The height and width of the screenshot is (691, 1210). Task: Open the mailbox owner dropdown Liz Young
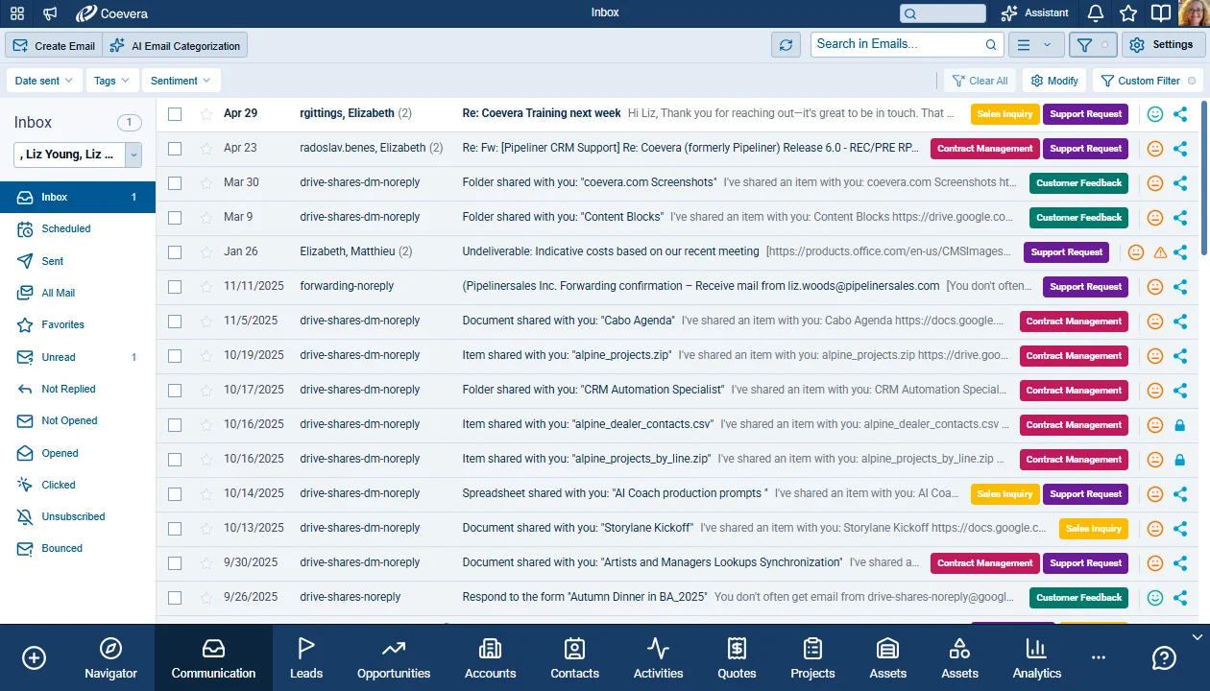(x=78, y=154)
